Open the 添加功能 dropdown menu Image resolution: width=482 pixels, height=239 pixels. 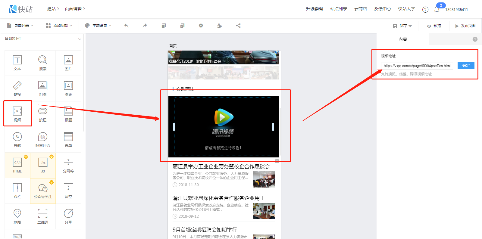point(59,26)
